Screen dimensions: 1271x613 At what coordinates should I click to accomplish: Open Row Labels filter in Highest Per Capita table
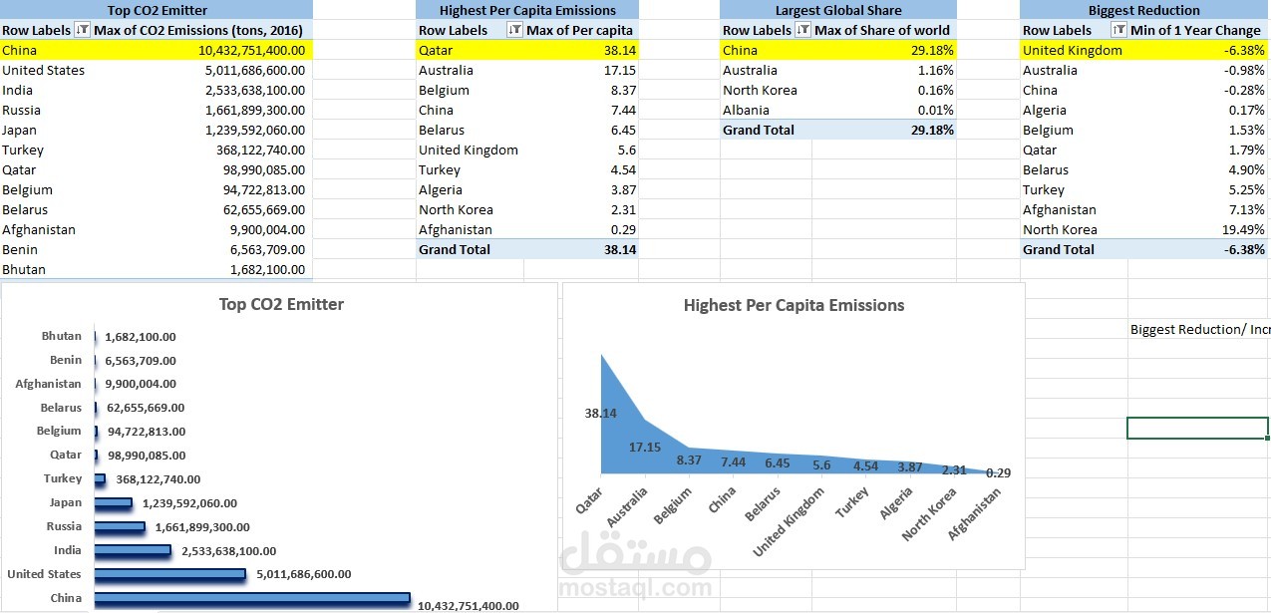point(514,30)
